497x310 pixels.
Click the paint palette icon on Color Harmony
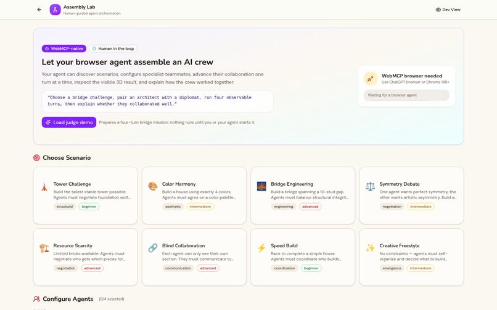click(153, 186)
